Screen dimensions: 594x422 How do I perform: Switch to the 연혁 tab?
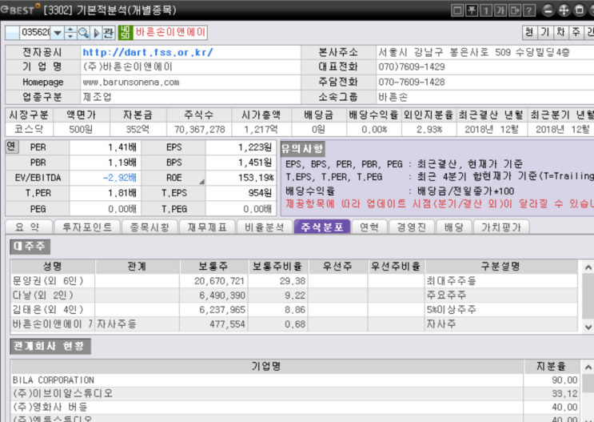click(369, 227)
